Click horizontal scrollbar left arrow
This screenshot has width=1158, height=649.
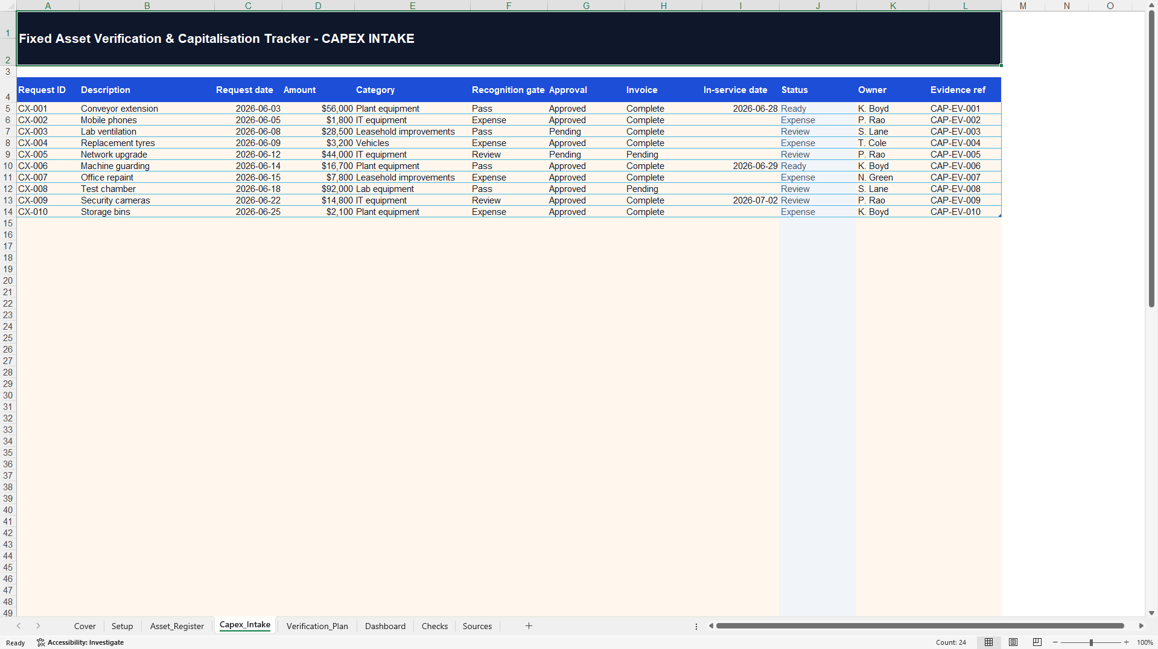click(x=711, y=626)
